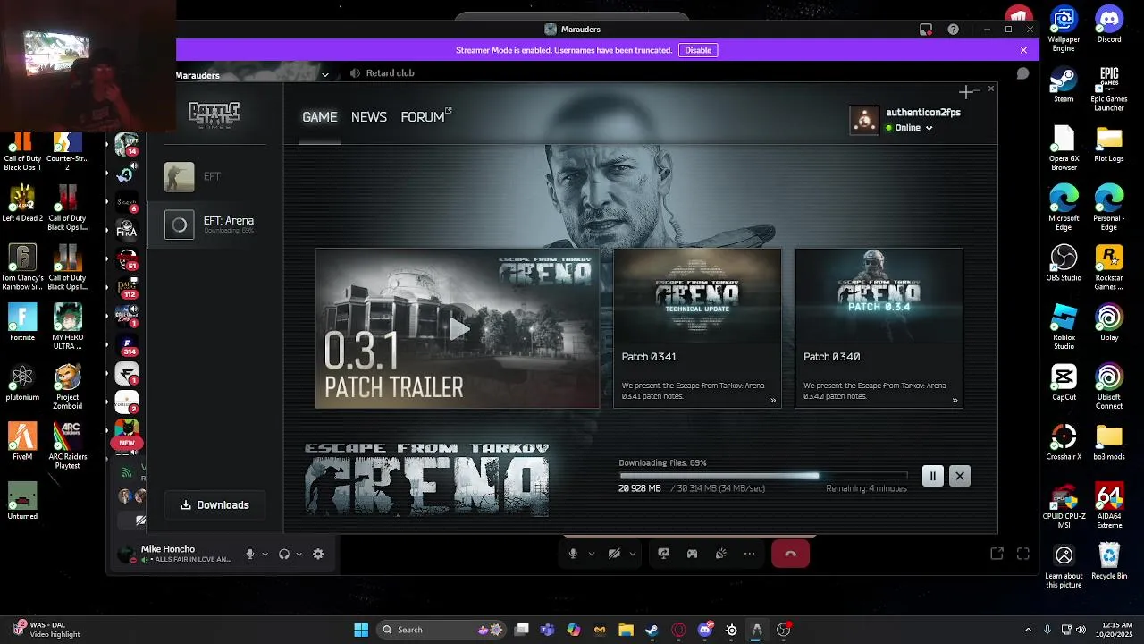Disable Streamer Mode in Discord banner
This screenshot has width=1144, height=644.
click(698, 50)
